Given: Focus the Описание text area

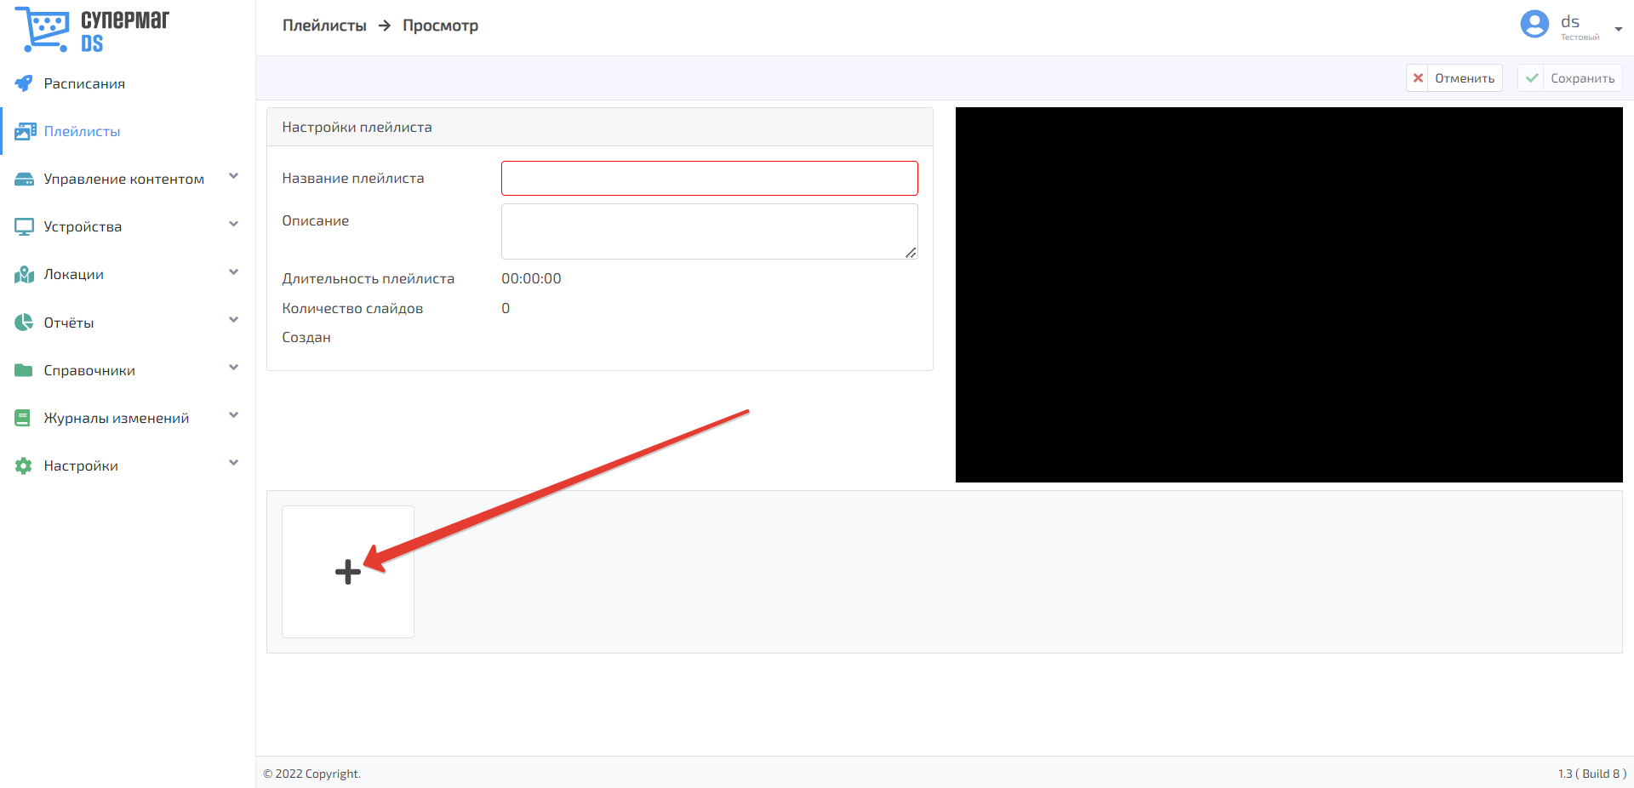Looking at the screenshot, I should click(x=709, y=231).
